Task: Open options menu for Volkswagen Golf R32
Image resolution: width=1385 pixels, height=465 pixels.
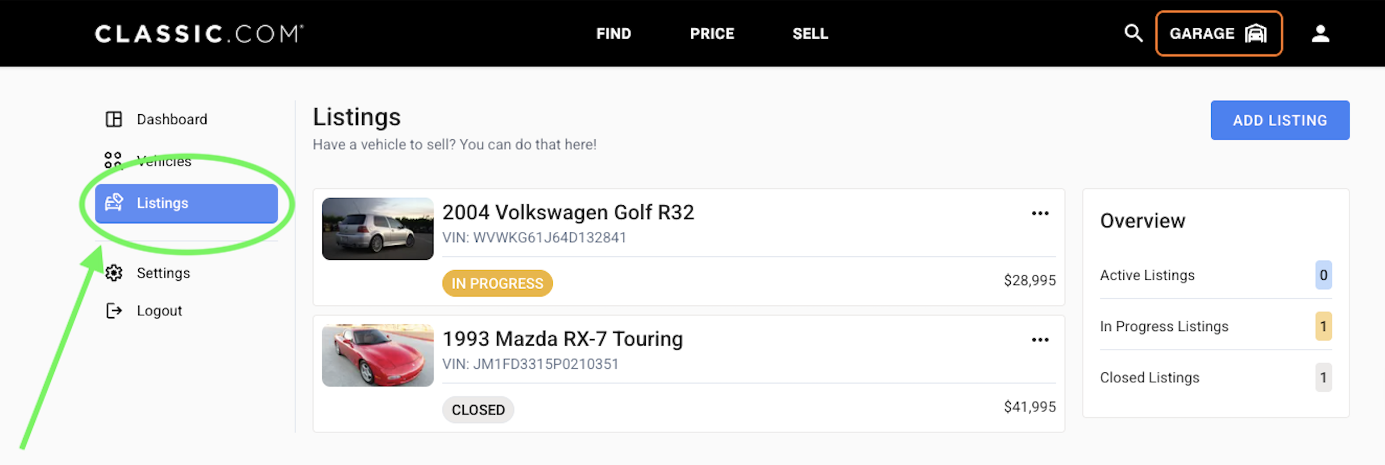Action: coord(1040,213)
